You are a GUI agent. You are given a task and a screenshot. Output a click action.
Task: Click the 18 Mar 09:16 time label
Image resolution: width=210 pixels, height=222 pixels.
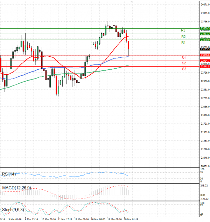(x=114, y=219)
